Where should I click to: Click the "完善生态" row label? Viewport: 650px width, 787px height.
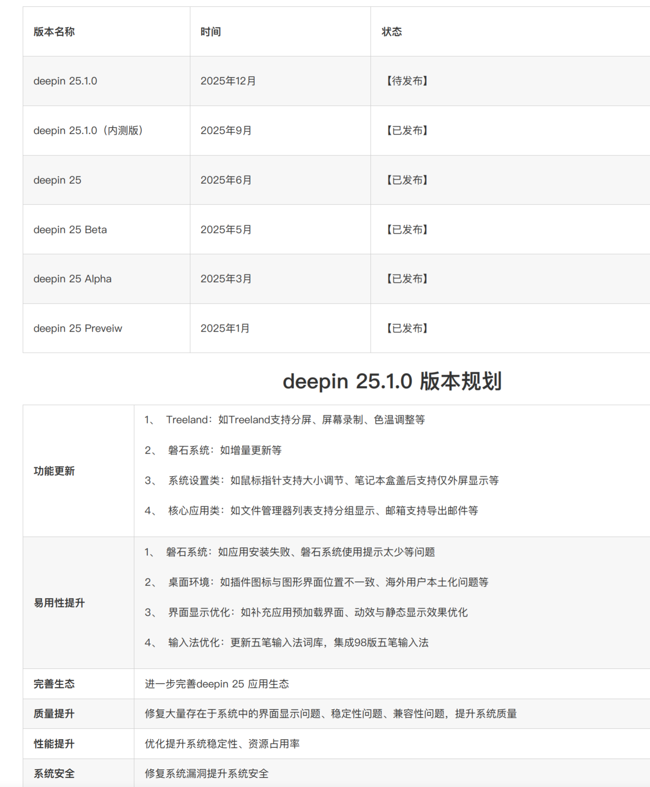click(54, 684)
